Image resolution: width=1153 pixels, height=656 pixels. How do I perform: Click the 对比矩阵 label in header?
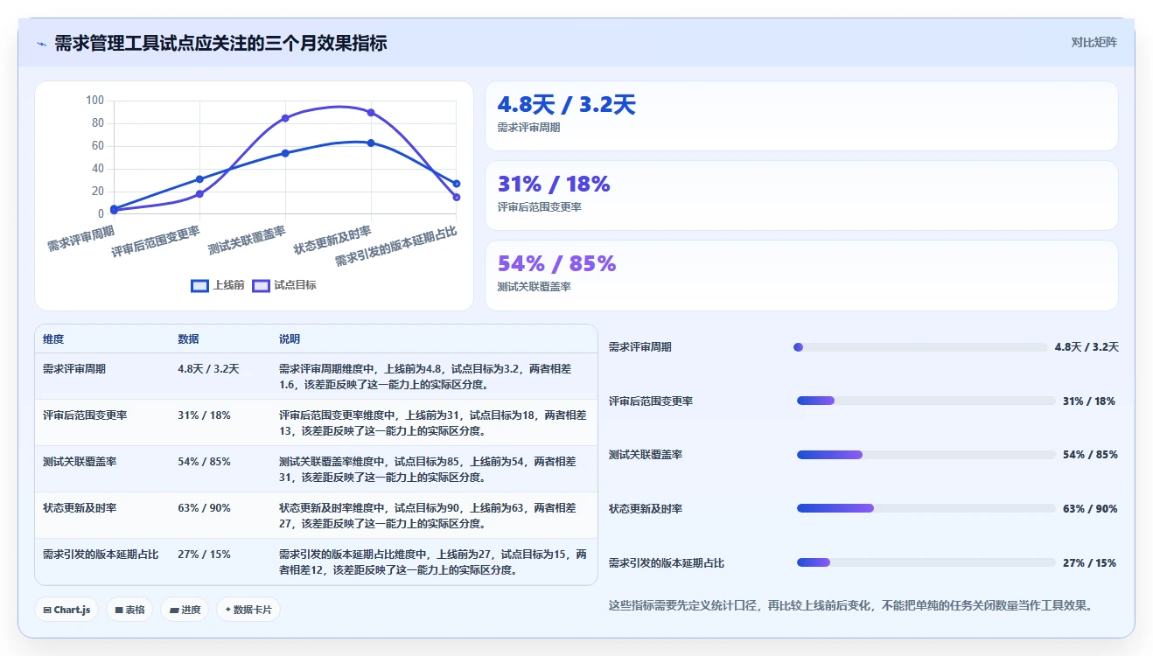(x=1094, y=42)
